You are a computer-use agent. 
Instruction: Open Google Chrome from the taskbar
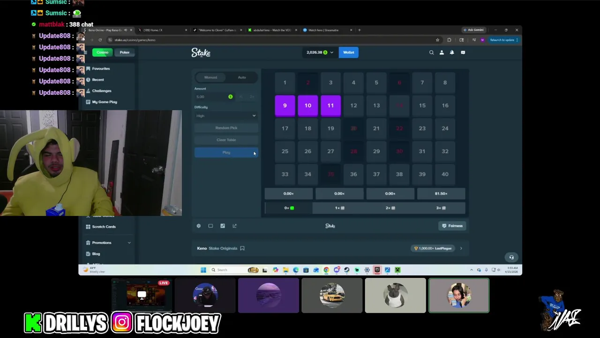[326, 270]
